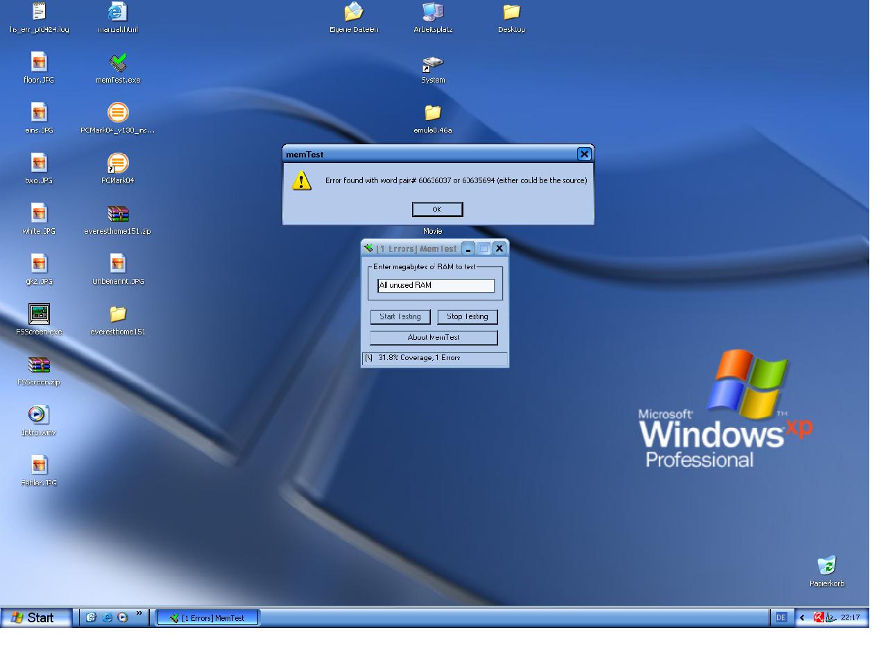Close the MemTest main window

(x=499, y=248)
